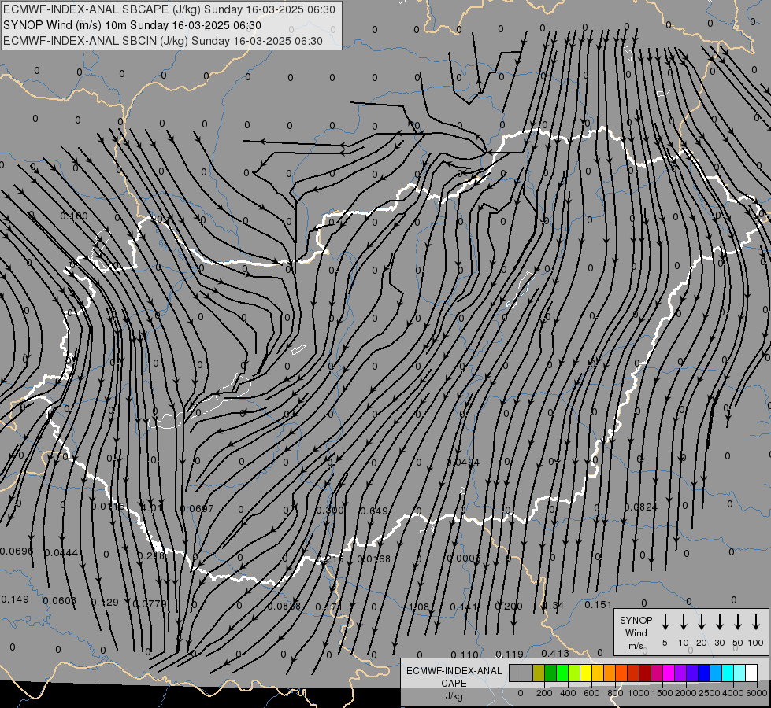Select the cyan CAPE legend swatch
This screenshot has height=708, width=771.
tap(727, 673)
